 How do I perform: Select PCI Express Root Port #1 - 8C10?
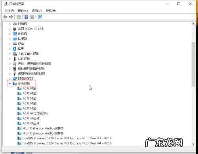tap(67, 138)
